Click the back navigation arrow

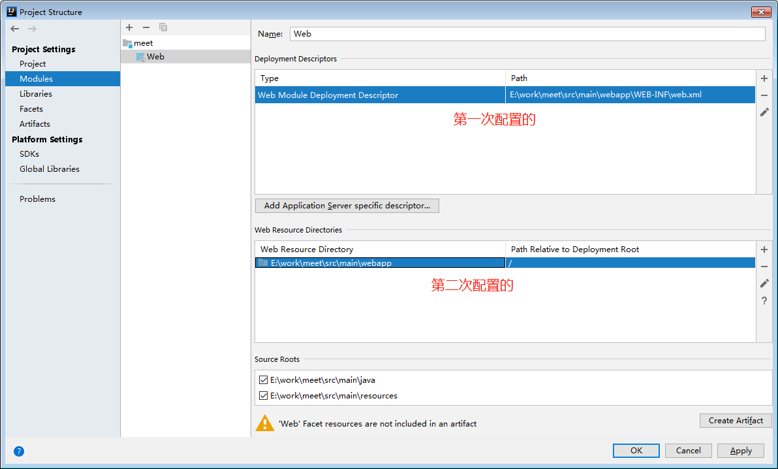(14, 28)
